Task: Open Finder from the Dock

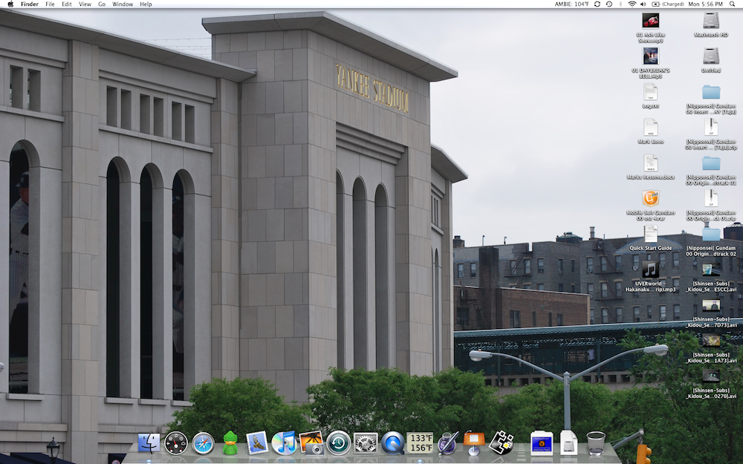Action: (149, 443)
